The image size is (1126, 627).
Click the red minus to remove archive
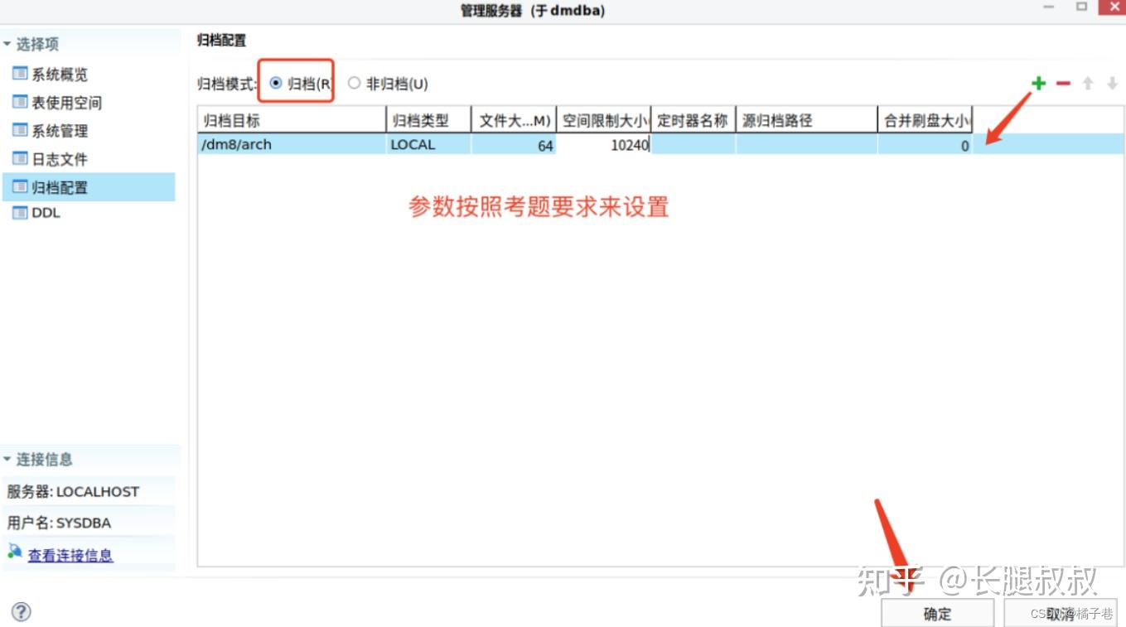[1063, 83]
